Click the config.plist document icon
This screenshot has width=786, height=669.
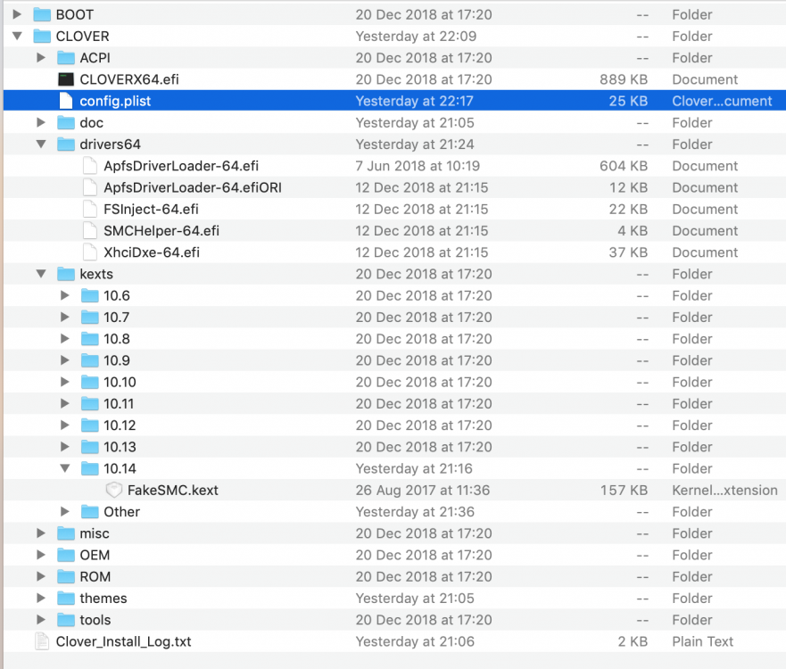(x=66, y=101)
